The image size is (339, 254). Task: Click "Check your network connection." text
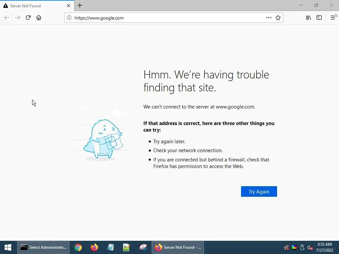pyautogui.click(x=188, y=150)
